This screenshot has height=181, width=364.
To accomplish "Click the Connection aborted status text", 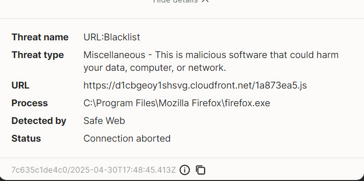I will [127, 139].
